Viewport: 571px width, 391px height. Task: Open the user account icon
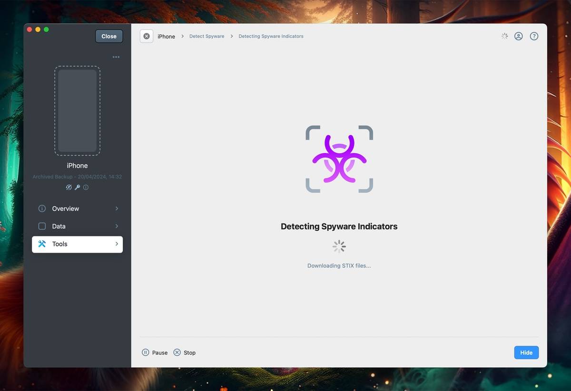click(x=519, y=36)
